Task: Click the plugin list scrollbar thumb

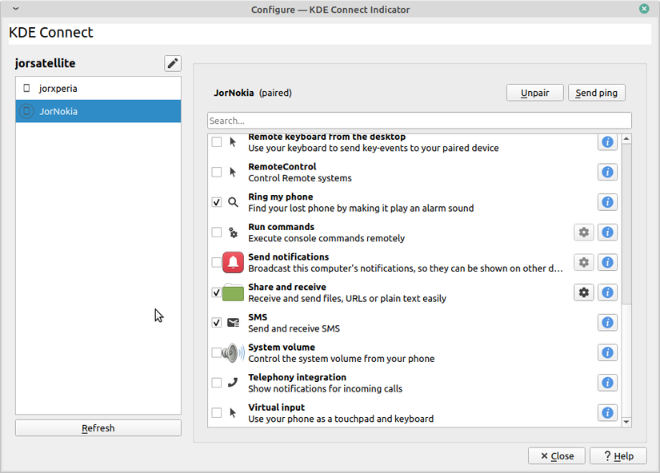Action: [626, 224]
